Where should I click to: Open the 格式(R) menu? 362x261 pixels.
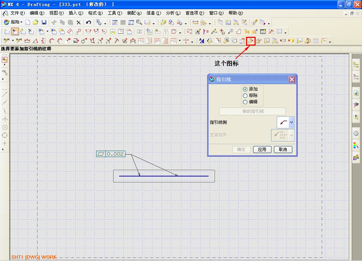(x=95, y=13)
